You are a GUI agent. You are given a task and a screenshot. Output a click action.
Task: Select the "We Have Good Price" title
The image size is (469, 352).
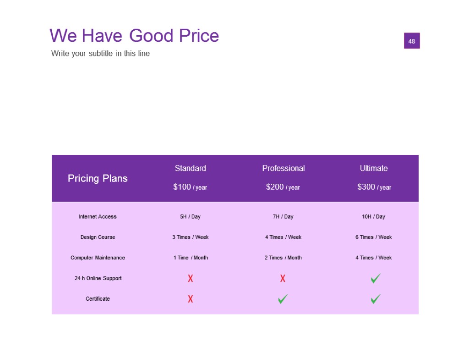coord(134,36)
